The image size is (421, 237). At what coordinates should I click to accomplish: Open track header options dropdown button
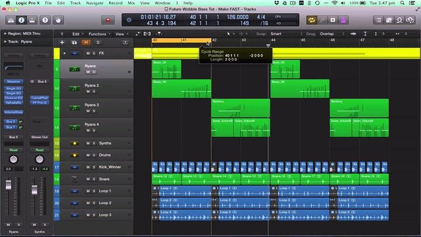coord(125,42)
